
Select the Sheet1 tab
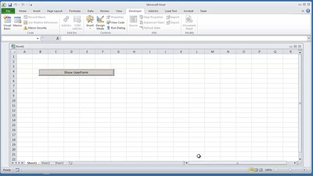coord(32,163)
